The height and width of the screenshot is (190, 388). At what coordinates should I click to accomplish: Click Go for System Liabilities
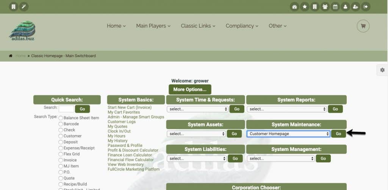235,158
